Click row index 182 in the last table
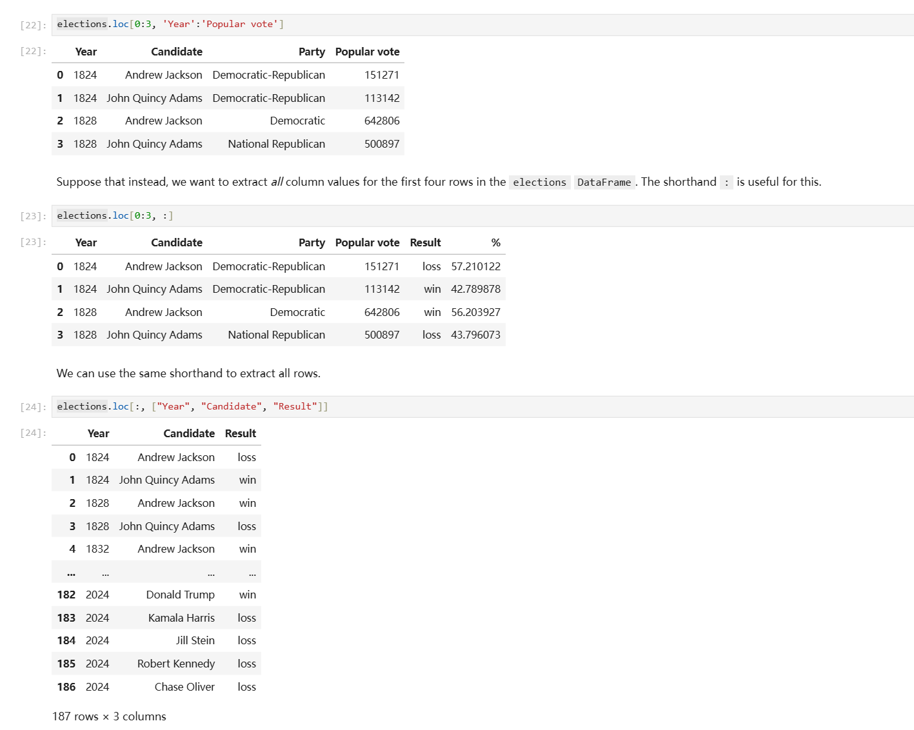Screen dimensions: 914x730 (x=66, y=595)
